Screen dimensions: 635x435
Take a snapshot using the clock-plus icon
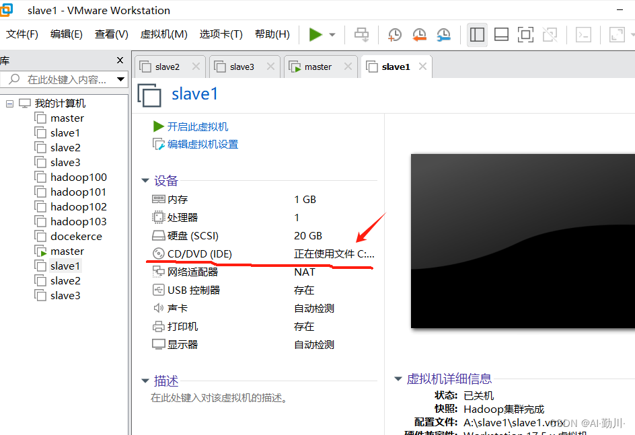(394, 35)
